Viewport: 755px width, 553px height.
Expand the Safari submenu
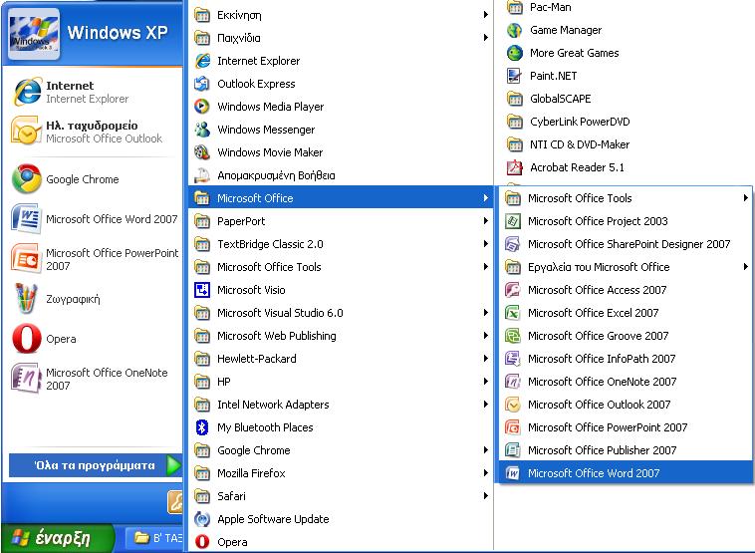[x=342, y=495]
